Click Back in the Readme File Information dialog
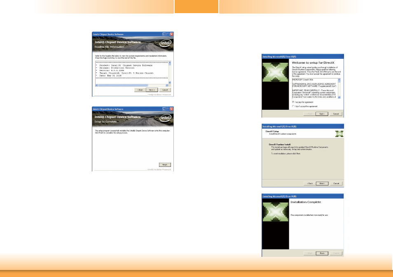Image resolution: width=393 pixels, height=277 pixels. (140, 90)
